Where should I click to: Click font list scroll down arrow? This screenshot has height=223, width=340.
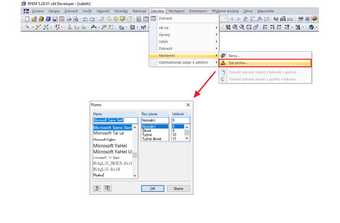pyautogui.click(x=135, y=175)
